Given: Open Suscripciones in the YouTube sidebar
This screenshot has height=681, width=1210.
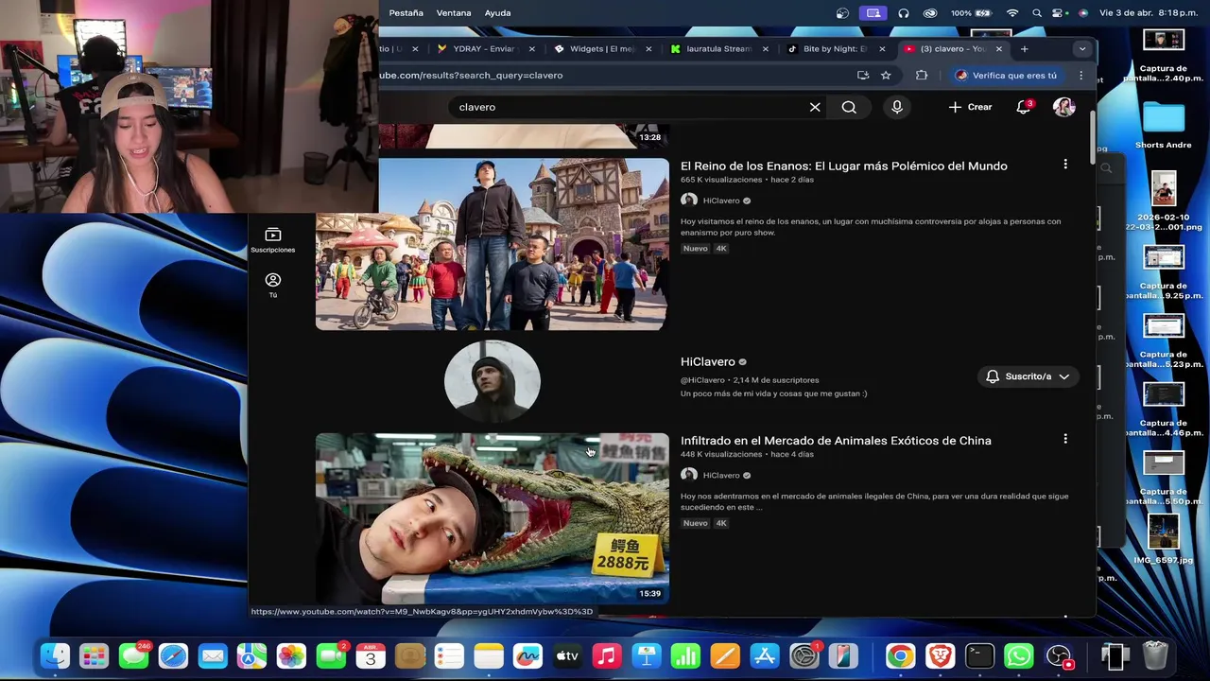Looking at the screenshot, I should (272, 240).
